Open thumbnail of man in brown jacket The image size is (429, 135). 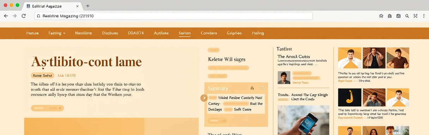point(374,58)
